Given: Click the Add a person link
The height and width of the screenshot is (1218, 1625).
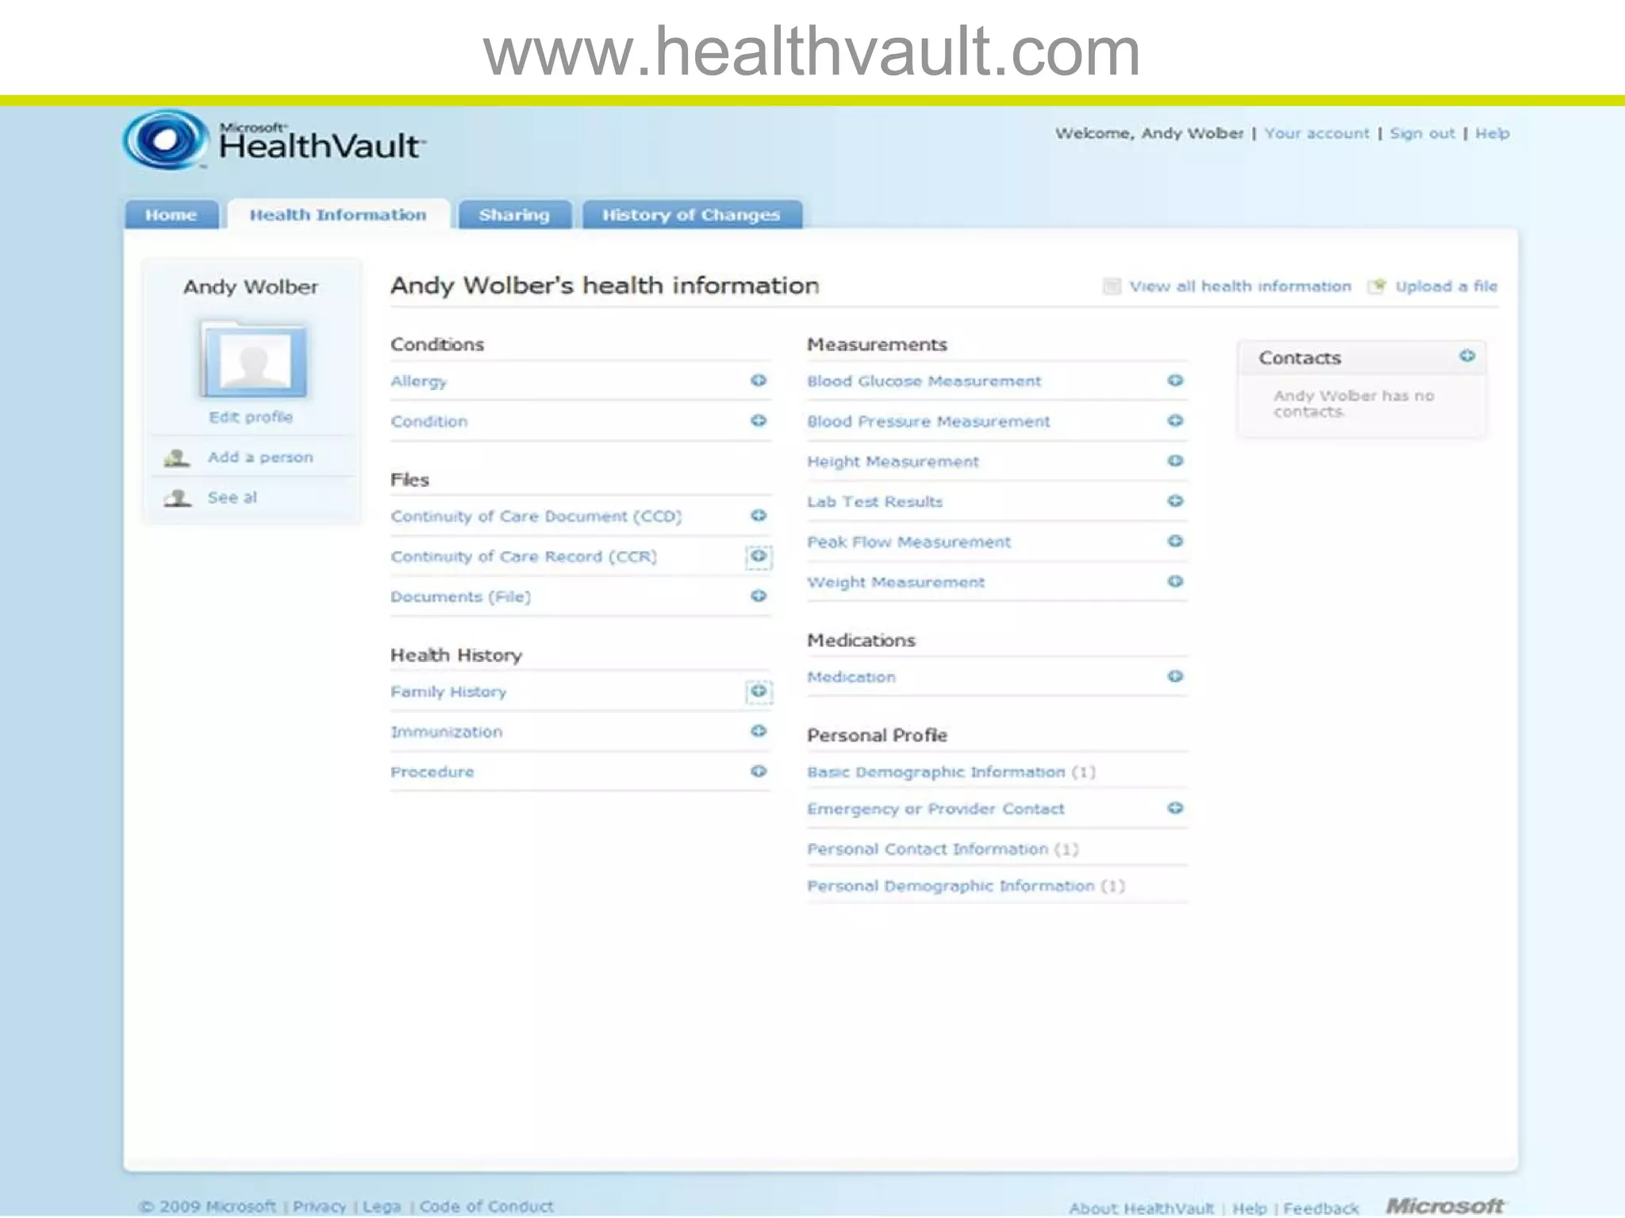Looking at the screenshot, I should [259, 458].
